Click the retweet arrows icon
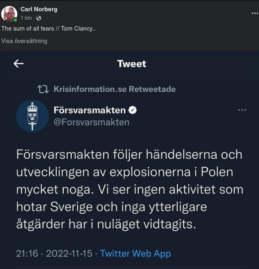This screenshot has height=269, width=259. [x=43, y=89]
